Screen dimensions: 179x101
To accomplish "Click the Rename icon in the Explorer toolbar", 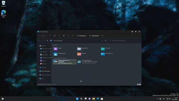I will click(64, 36).
